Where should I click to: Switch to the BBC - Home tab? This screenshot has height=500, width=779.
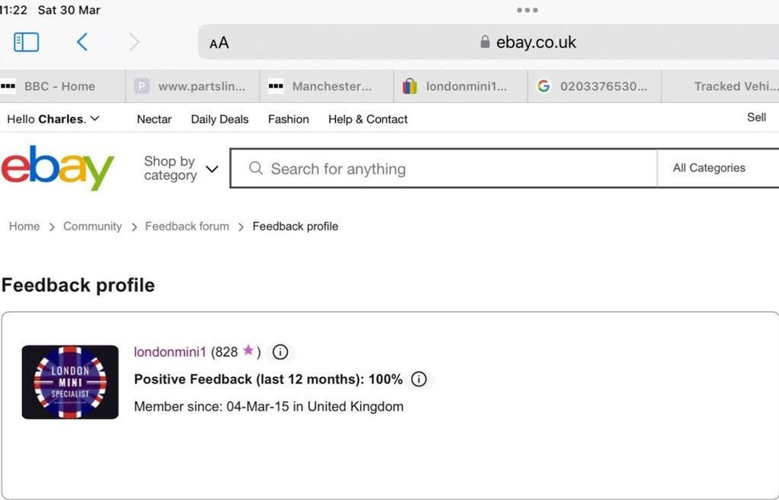pos(60,86)
